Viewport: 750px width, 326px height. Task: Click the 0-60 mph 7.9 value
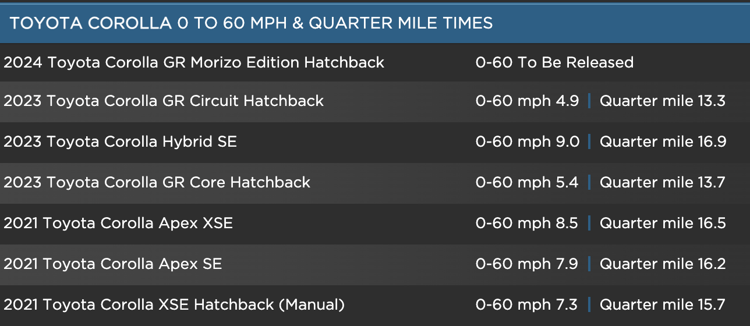pos(527,264)
